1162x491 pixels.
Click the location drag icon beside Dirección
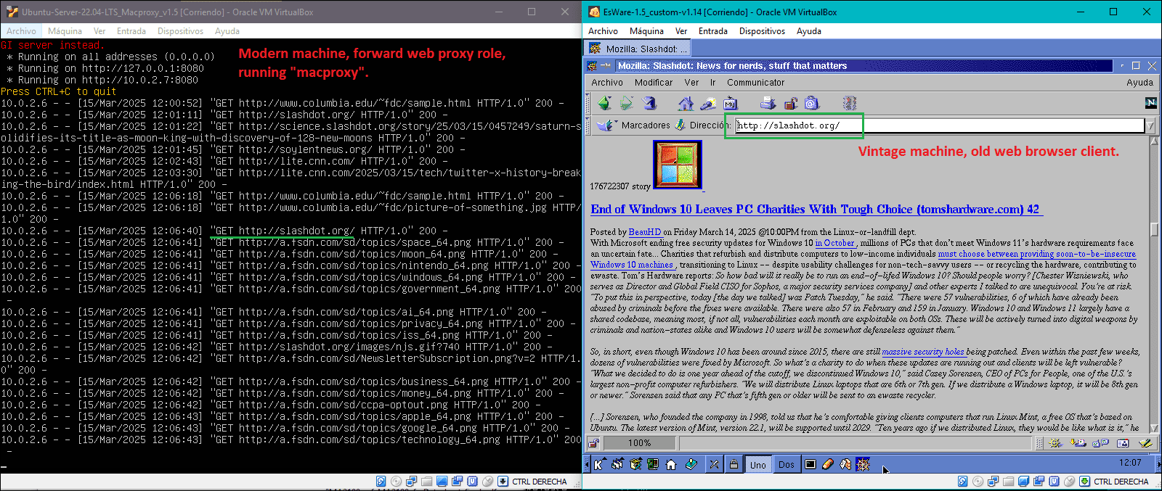[x=680, y=125]
